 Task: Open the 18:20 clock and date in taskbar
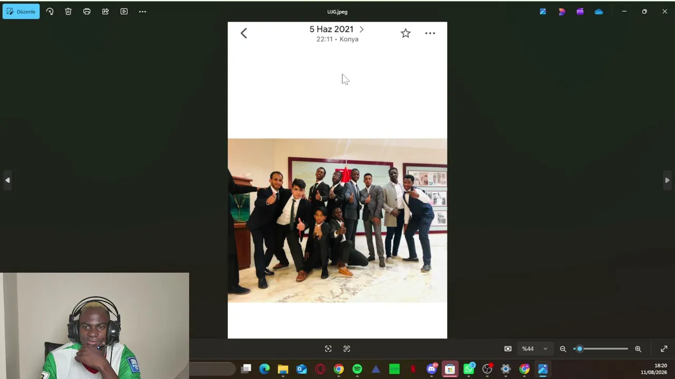point(654,369)
